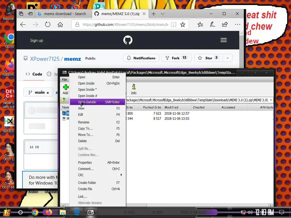Image resolution: width=291 pixels, height=218 pixels.
Task: Close the memz/MEMZ 3.0 (1).zip tab
Action: (144, 14)
